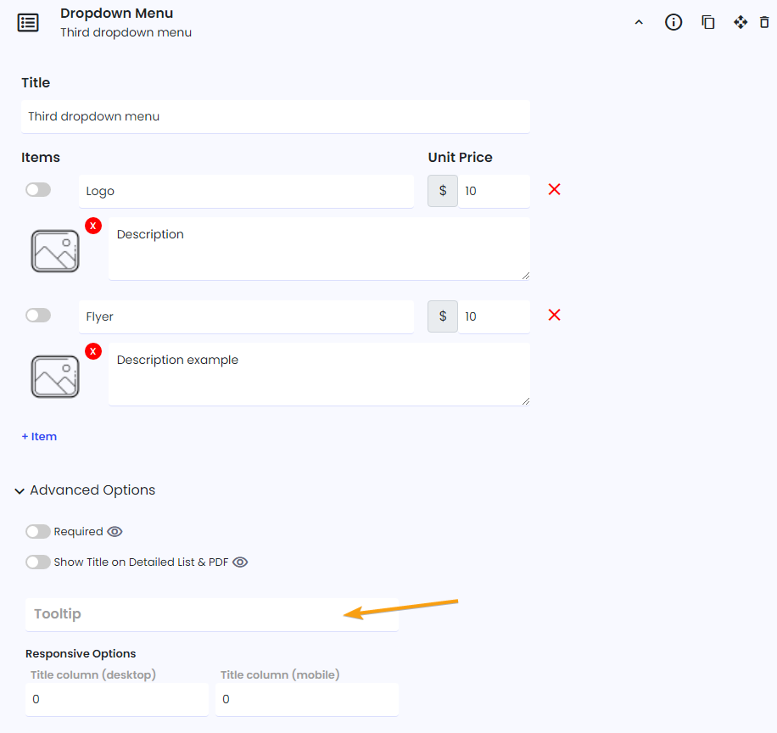Click into the Tooltip field

[x=211, y=614]
